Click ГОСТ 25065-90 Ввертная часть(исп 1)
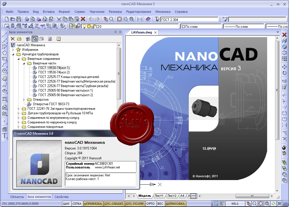Image resolution: width=289 pixels, height=207 pixels. (65, 90)
